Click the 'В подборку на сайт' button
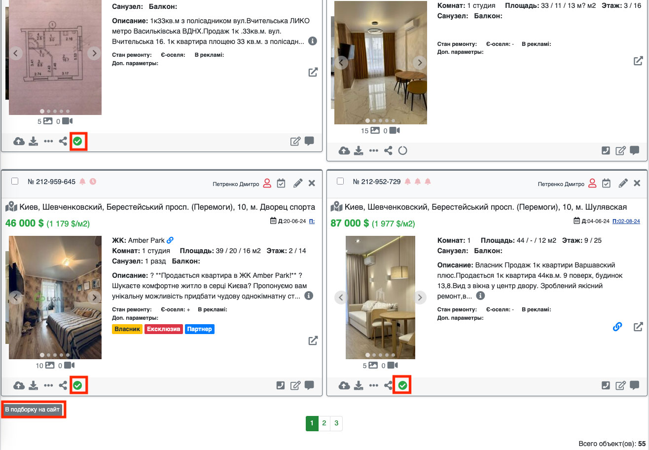This screenshot has height=450, width=649. pyautogui.click(x=33, y=410)
